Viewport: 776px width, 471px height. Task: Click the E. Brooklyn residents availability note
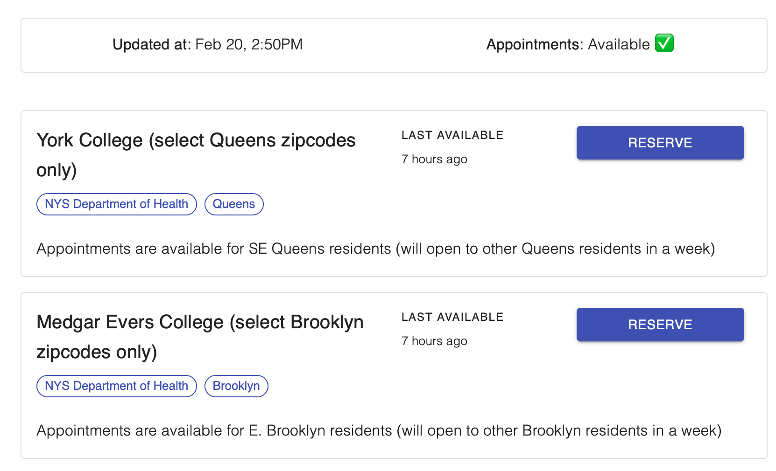(379, 430)
